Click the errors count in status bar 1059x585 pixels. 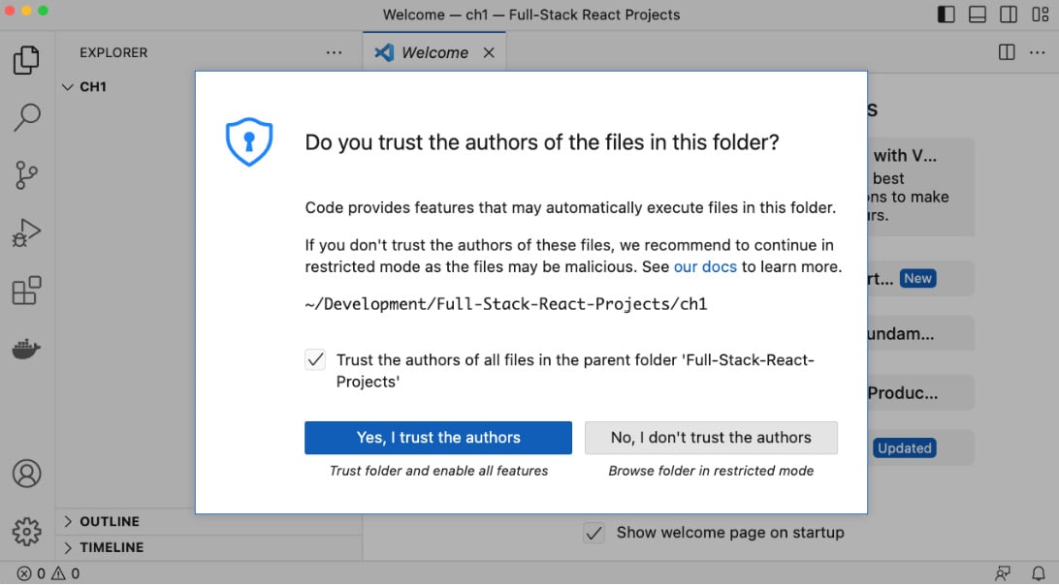(31, 573)
